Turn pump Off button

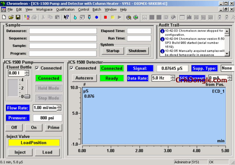click(14, 128)
